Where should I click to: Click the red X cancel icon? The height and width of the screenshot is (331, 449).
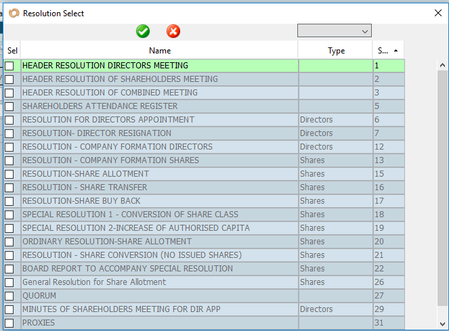(173, 31)
